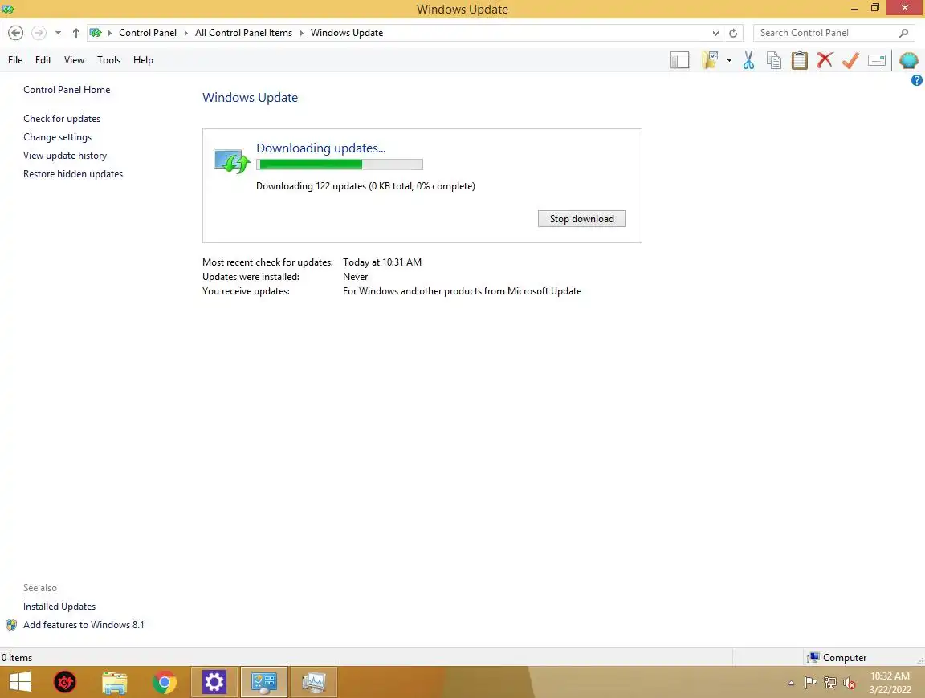
Task: Expand the arrow after All Control Panel Items
Action: click(301, 33)
